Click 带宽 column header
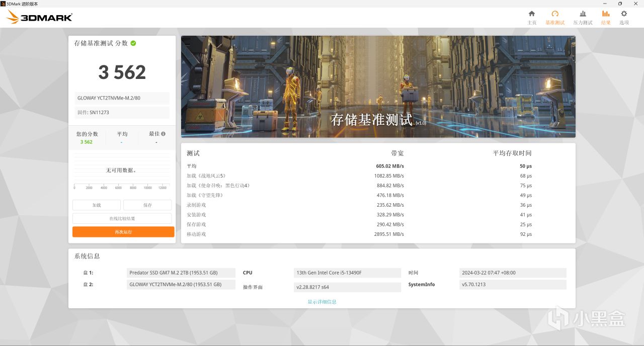 point(397,153)
